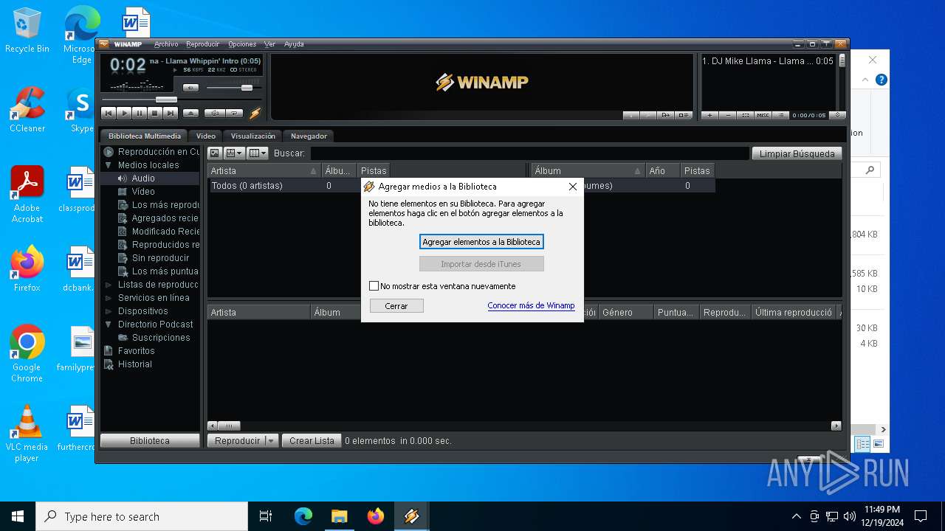Viewport: 945px width, 531px height.
Task: Open the Ayuda menu
Action: [294, 44]
